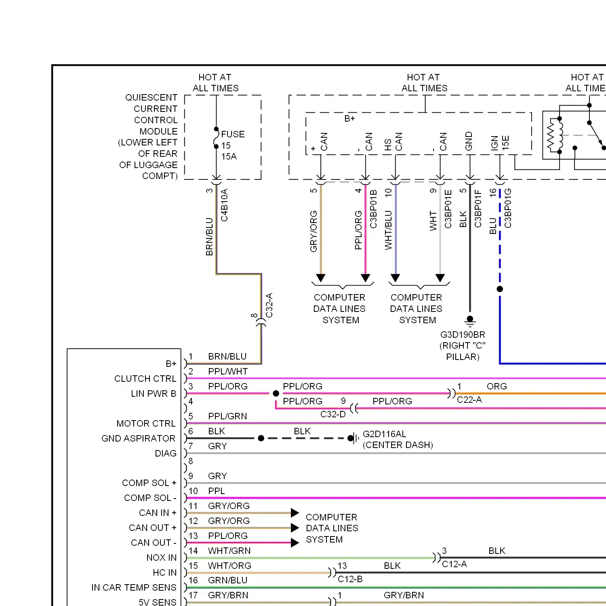Click the arrowhead on pin 11 GRY/ORG wire

click(295, 513)
